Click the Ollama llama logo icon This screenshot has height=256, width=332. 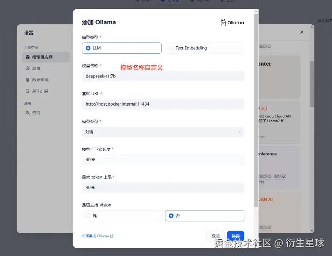point(223,22)
